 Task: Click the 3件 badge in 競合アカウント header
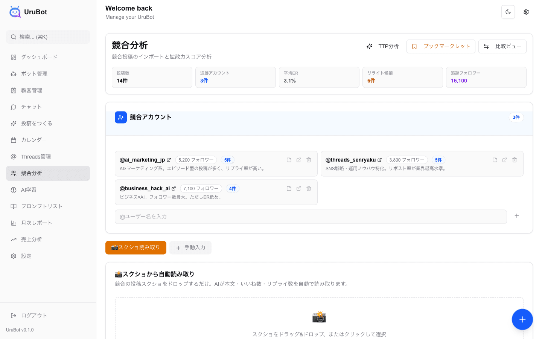[516, 118]
